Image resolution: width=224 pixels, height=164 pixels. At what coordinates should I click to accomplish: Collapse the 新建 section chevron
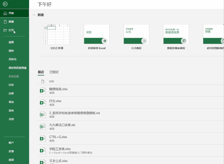[34, 15]
